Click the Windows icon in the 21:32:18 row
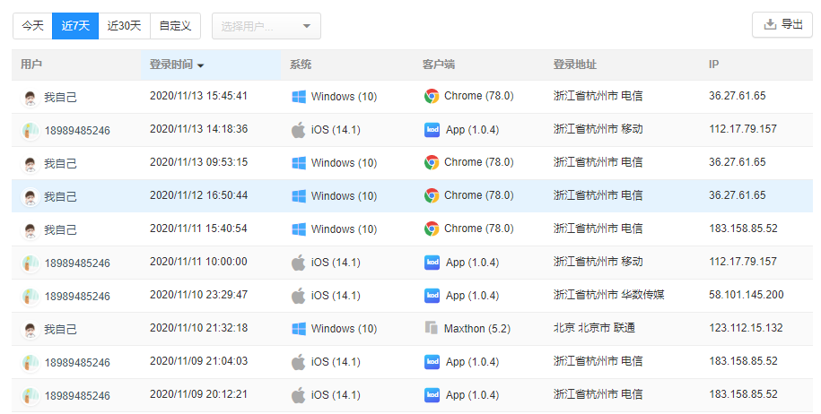821x414 pixels. (299, 329)
